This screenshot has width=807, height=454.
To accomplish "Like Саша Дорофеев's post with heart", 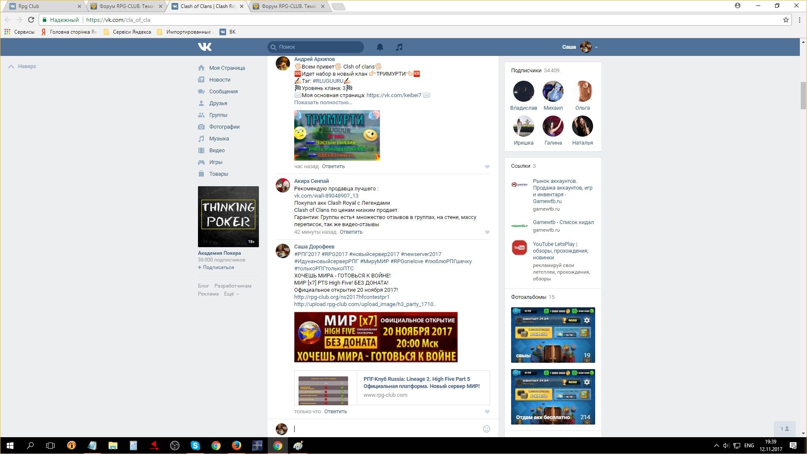I will click(x=487, y=412).
